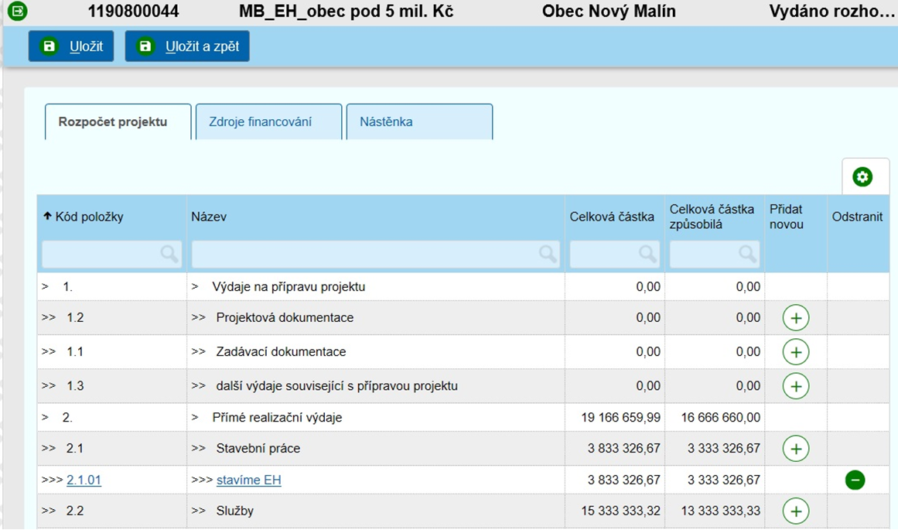
Task: Click the Zadávací dokumentace row text
Action: [x=282, y=351]
